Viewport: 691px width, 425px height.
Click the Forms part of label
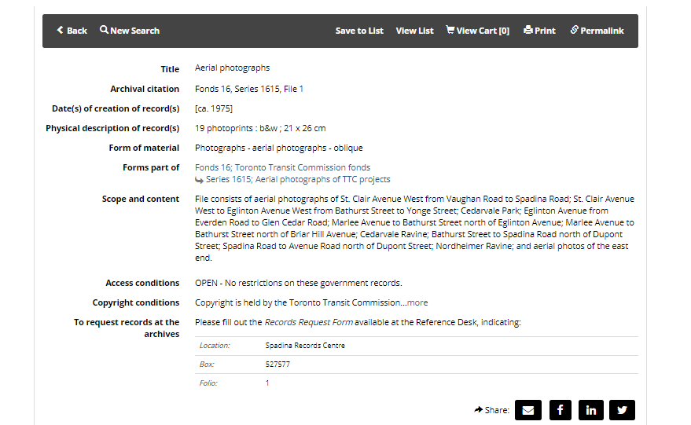(151, 168)
